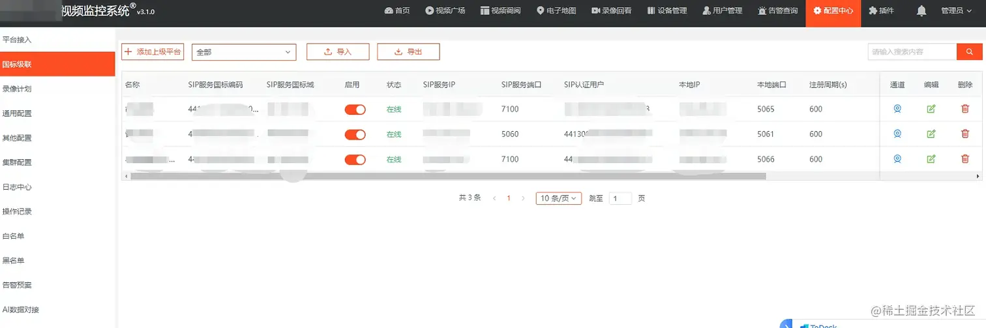Image resolution: width=986 pixels, height=328 pixels.
Task: Delete the row with local port 5065
Action: point(965,109)
